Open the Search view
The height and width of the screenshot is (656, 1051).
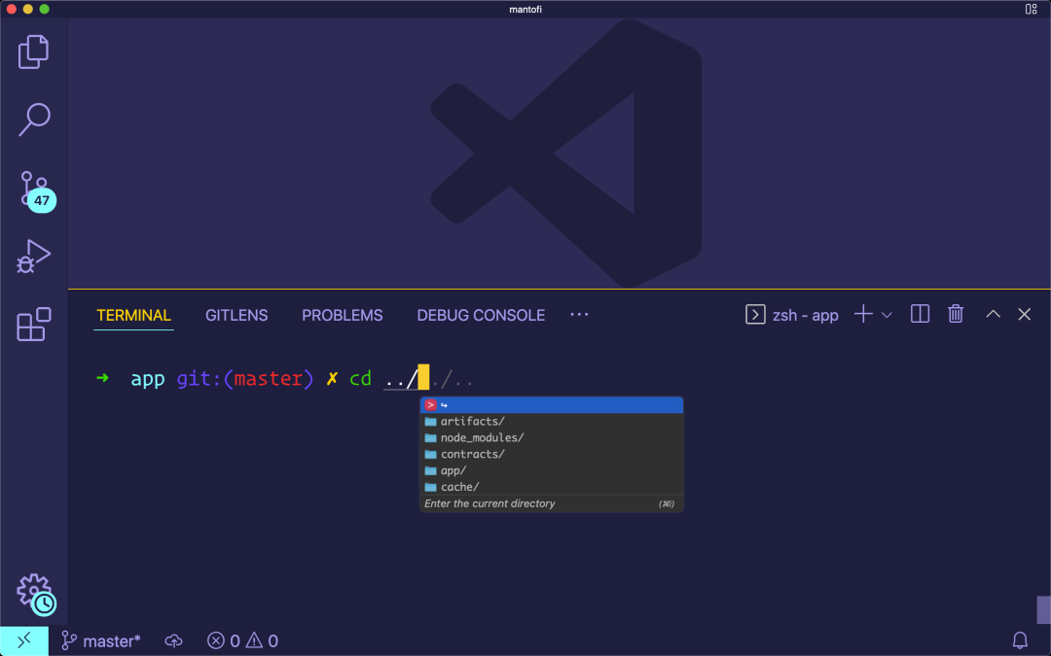(x=33, y=120)
